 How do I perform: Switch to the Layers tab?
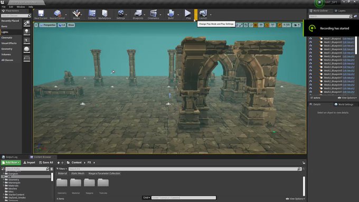pyautogui.click(x=340, y=11)
